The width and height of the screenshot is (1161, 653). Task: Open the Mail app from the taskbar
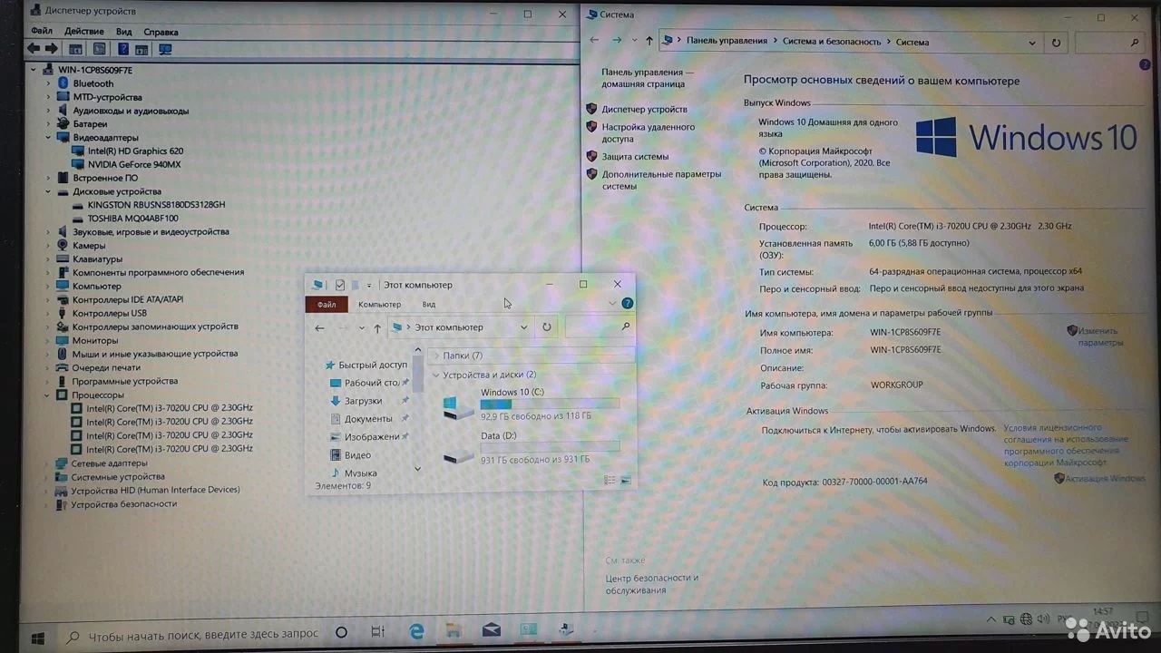(x=491, y=631)
